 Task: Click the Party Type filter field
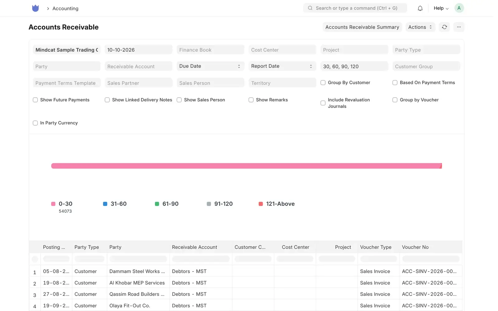pos(426,50)
